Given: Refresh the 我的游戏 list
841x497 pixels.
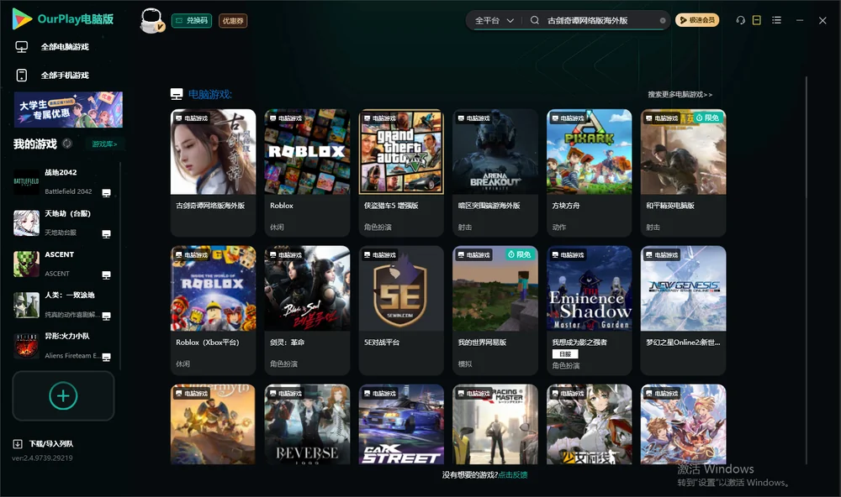Looking at the screenshot, I should tap(67, 144).
